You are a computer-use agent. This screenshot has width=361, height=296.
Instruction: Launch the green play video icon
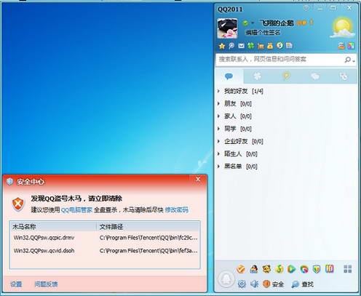pos(291,268)
